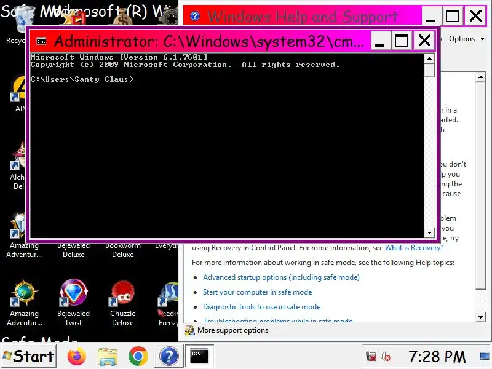Open 'Diagnostic tools to use in safe mode' link
Viewport: 492px width, 369px height.
(262, 307)
